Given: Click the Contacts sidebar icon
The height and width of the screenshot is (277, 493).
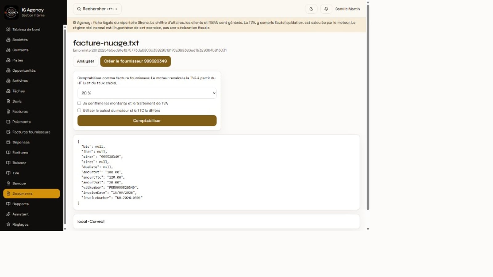Looking at the screenshot, I should click(x=8, y=50).
